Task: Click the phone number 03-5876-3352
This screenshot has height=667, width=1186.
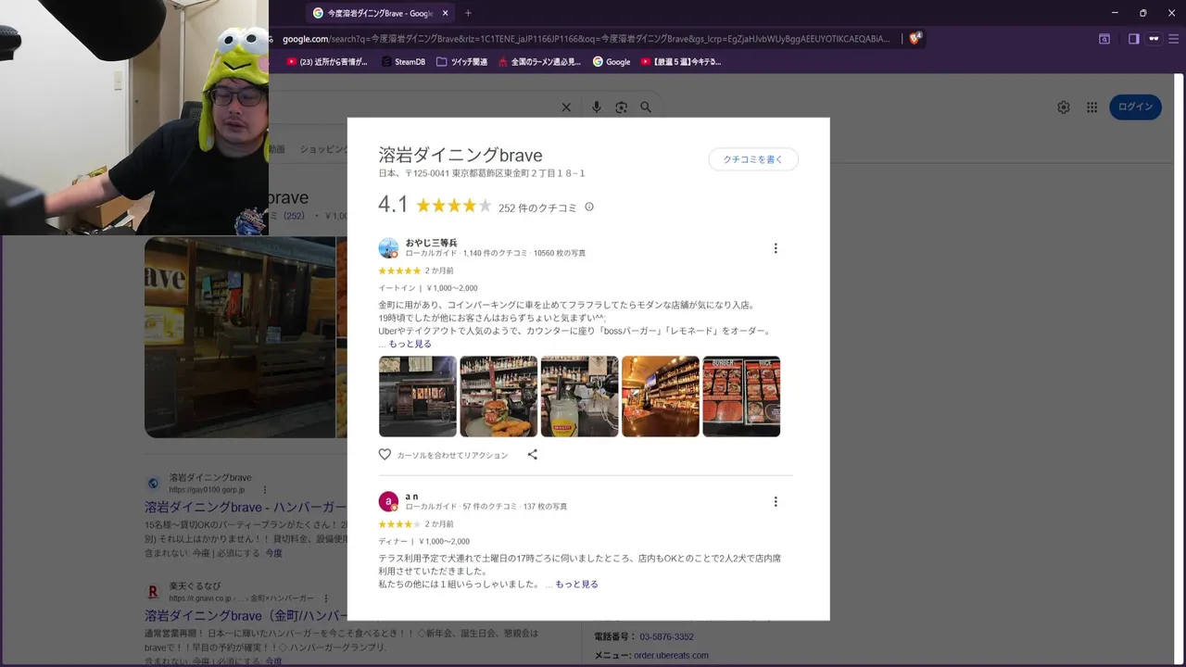Action: (666, 637)
